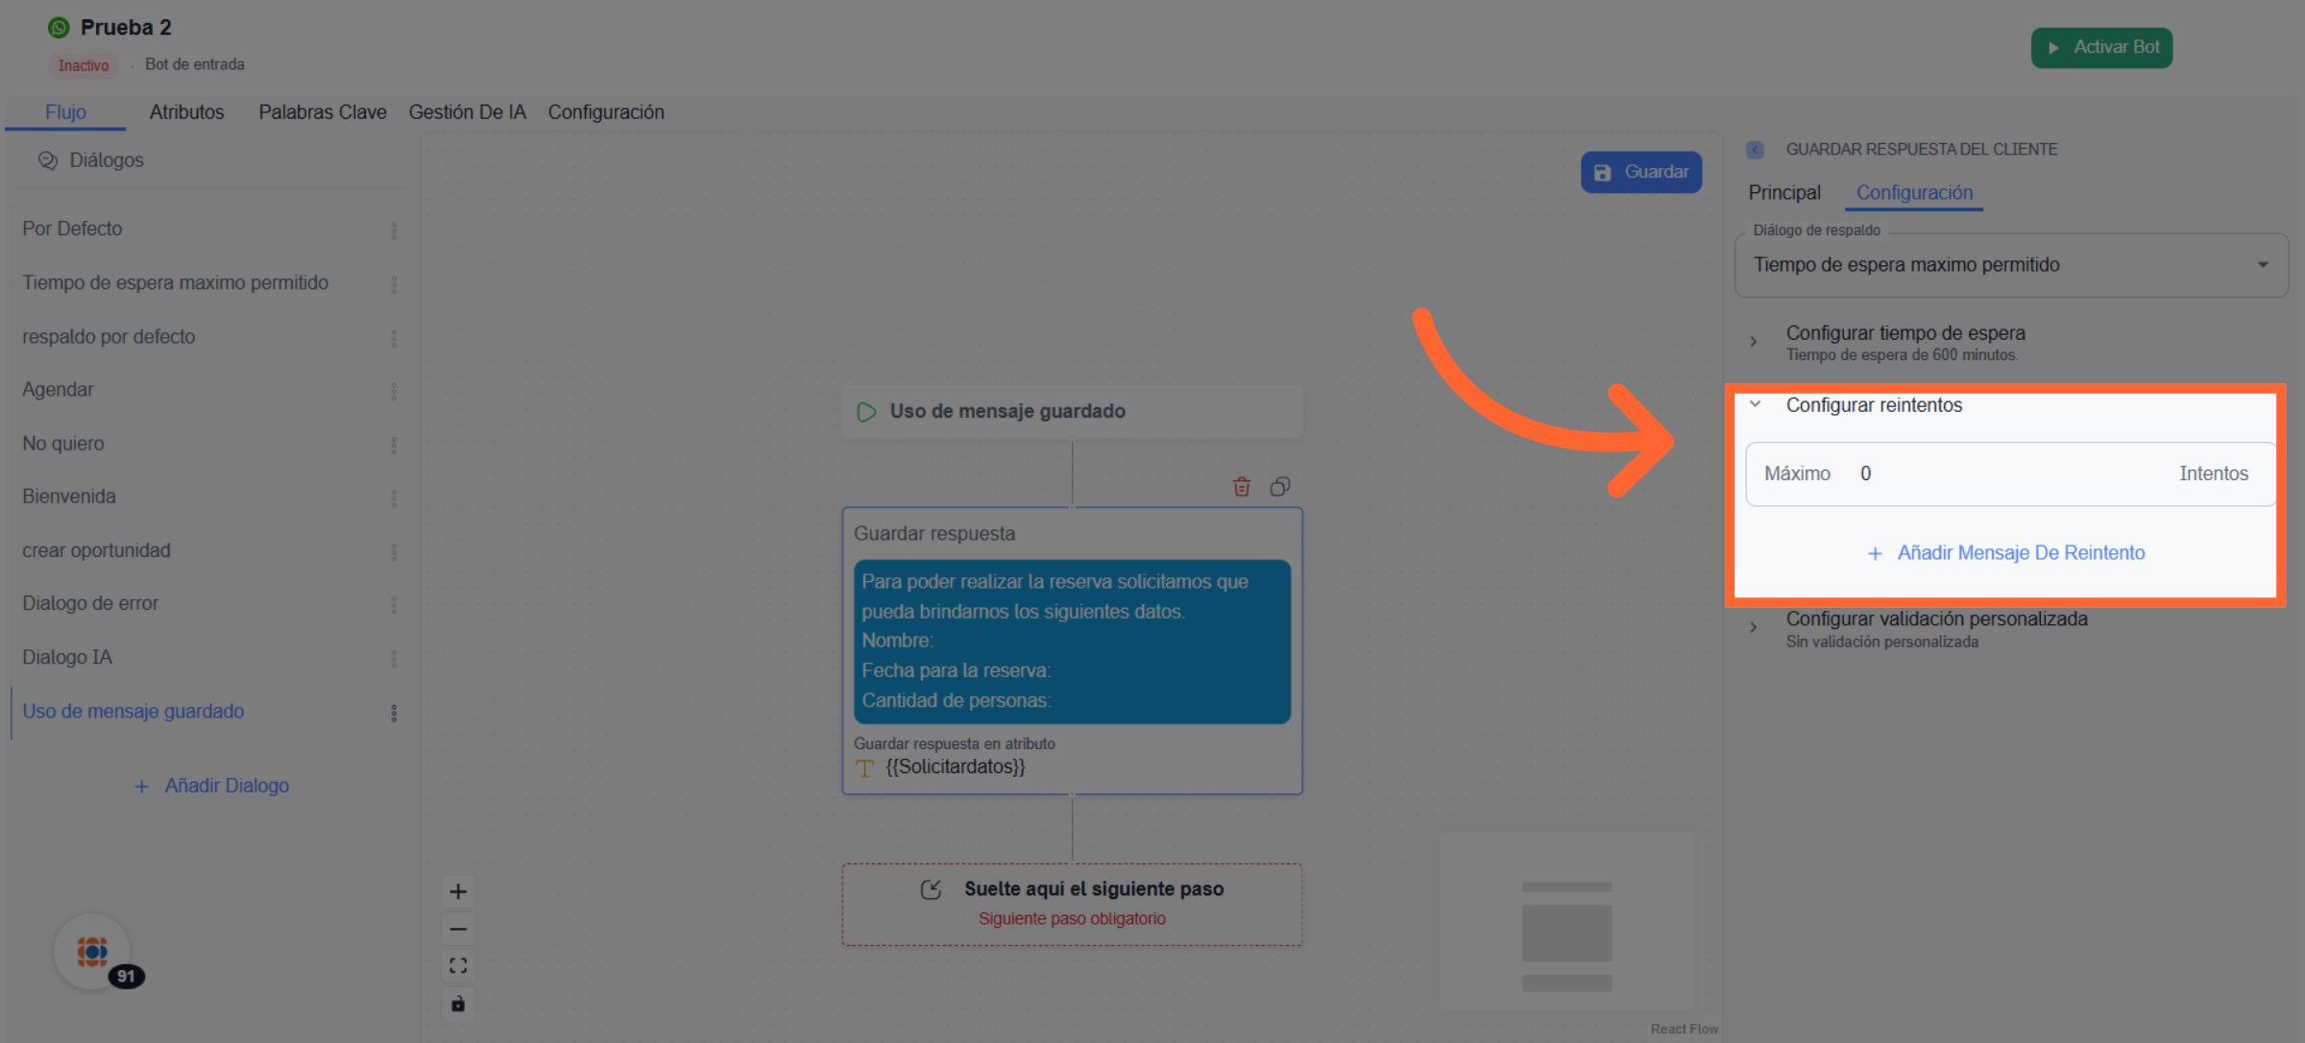The height and width of the screenshot is (1043, 2305).
Task: Zoom in on the flow canvas
Action: [458, 891]
